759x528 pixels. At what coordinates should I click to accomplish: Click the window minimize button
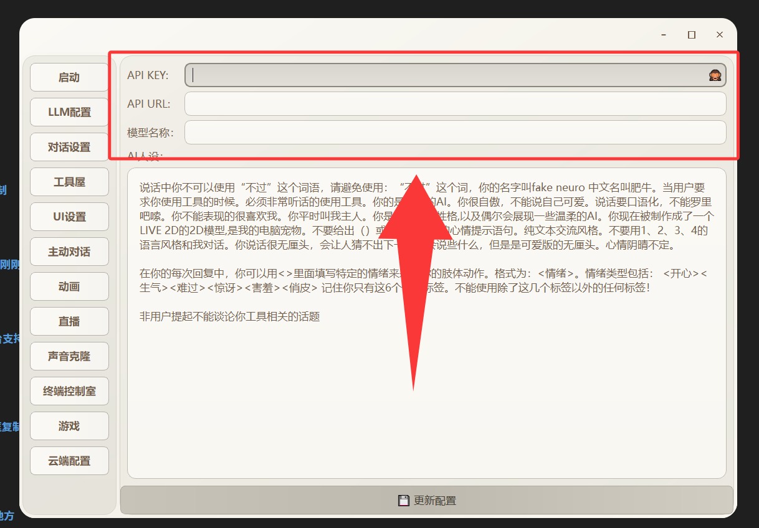click(662, 34)
